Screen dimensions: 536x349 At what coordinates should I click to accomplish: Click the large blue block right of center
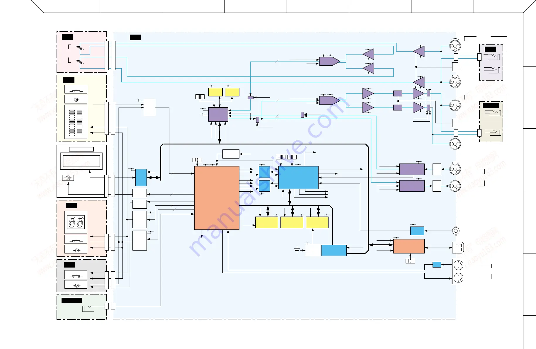pyautogui.click(x=298, y=178)
